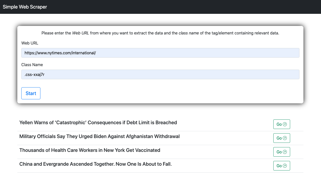Click the "Web URL" field label

pos(30,43)
